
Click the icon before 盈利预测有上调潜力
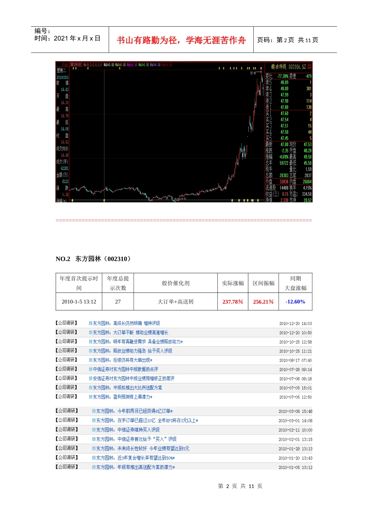pos(91,397)
